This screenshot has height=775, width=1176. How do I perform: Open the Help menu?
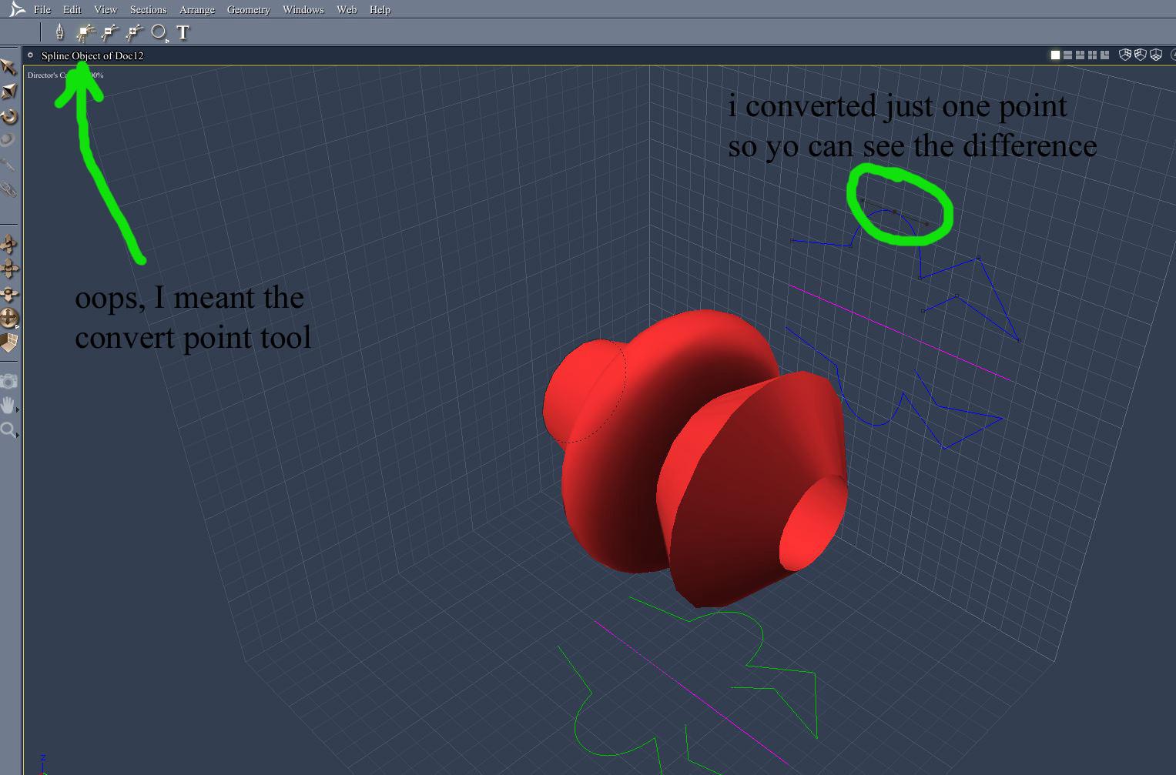click(x=380, y=10)
